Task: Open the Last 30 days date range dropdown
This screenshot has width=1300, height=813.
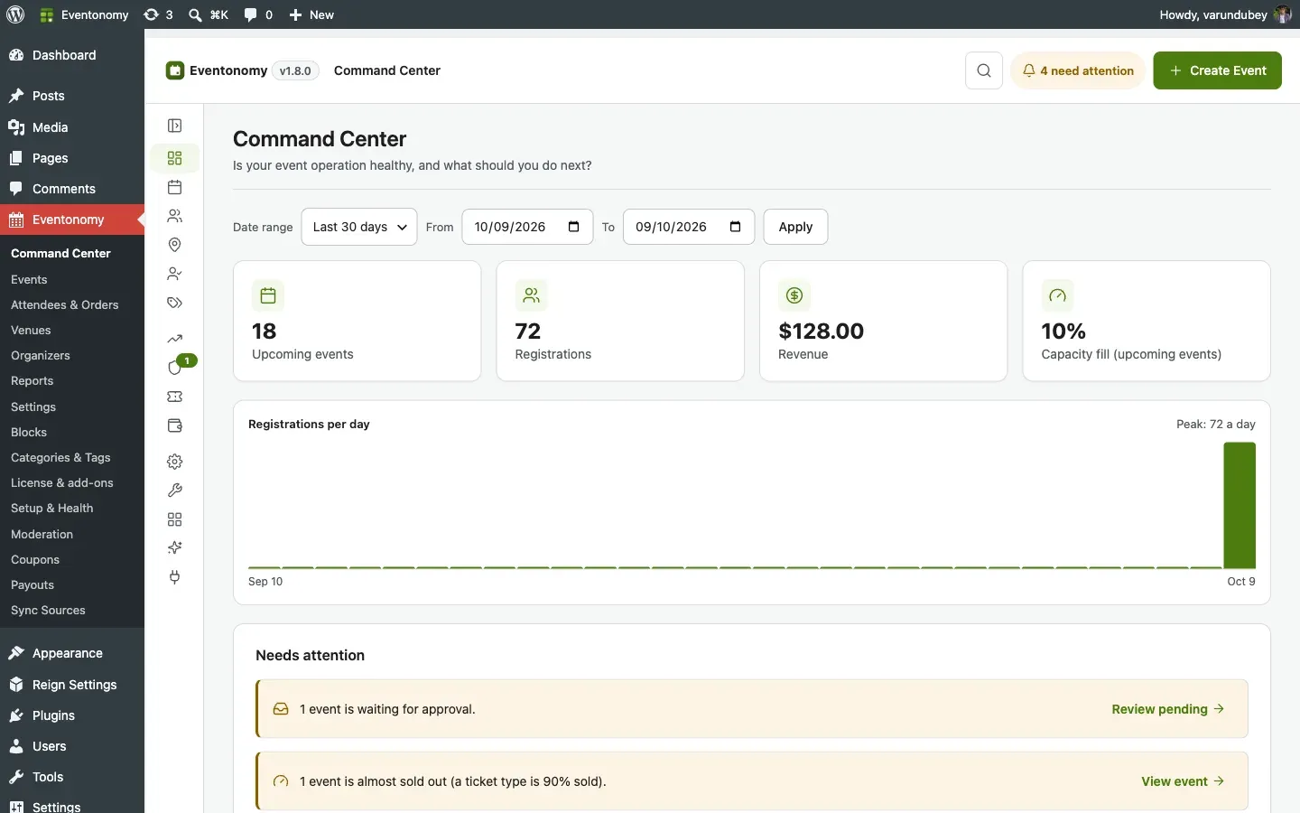Action: [x=359, y=227]
